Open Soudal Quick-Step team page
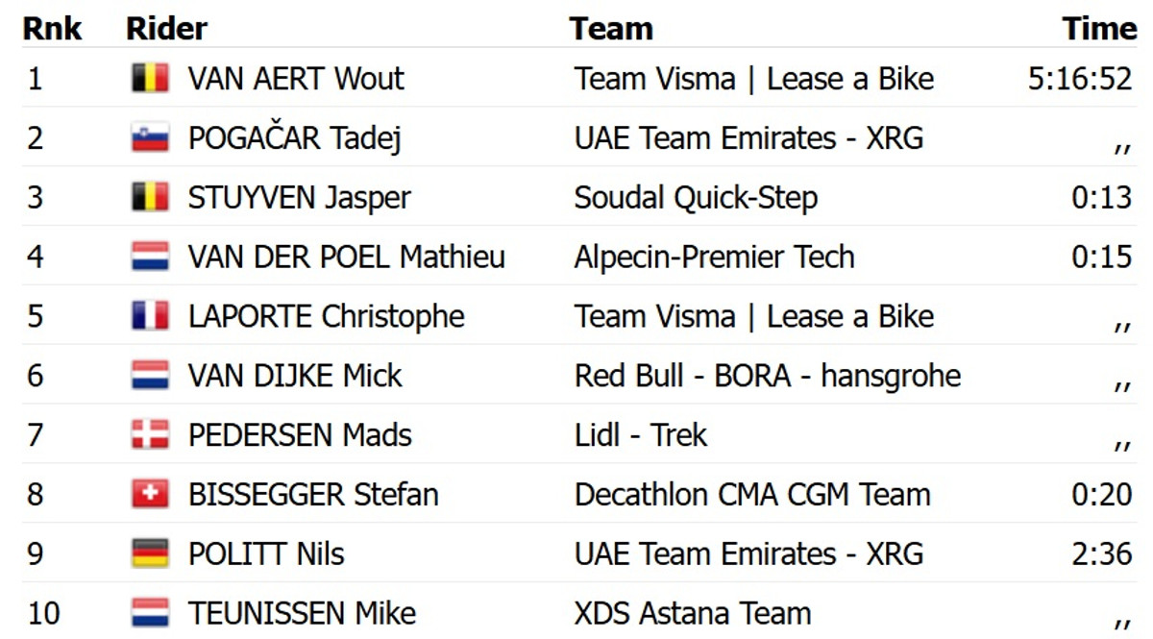This screenshot has width=1153, height=639. tap(696, 198)
